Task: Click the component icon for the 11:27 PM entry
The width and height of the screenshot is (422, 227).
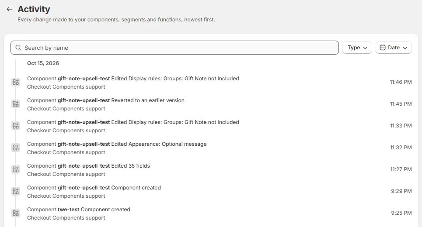Action: coord(16,169)
